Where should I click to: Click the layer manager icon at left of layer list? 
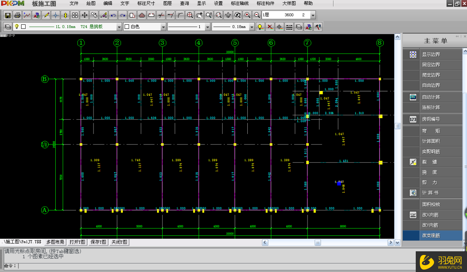pyautogui.click(x=8, y=27)
